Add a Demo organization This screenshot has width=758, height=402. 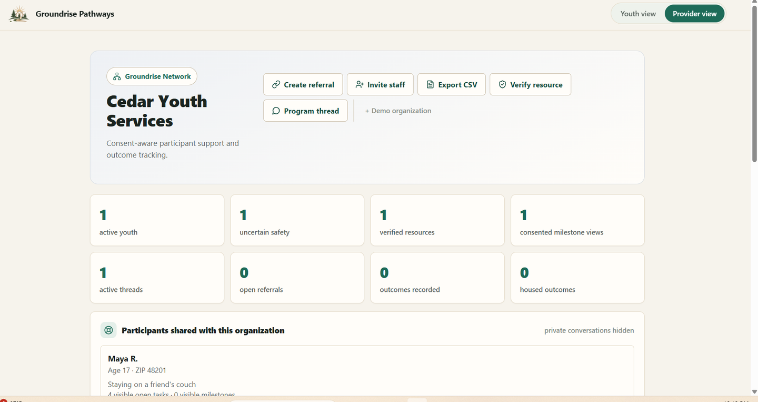tap(398, 111)
